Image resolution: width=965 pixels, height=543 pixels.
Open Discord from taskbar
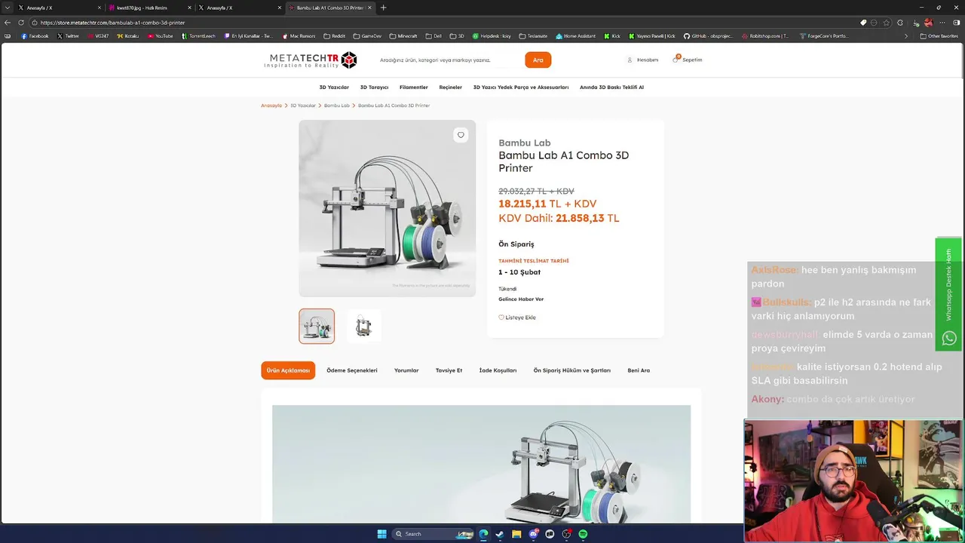pos(533,534)
